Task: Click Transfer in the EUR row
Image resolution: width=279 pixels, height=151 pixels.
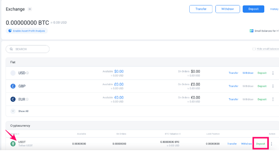Action: (233, 99)
